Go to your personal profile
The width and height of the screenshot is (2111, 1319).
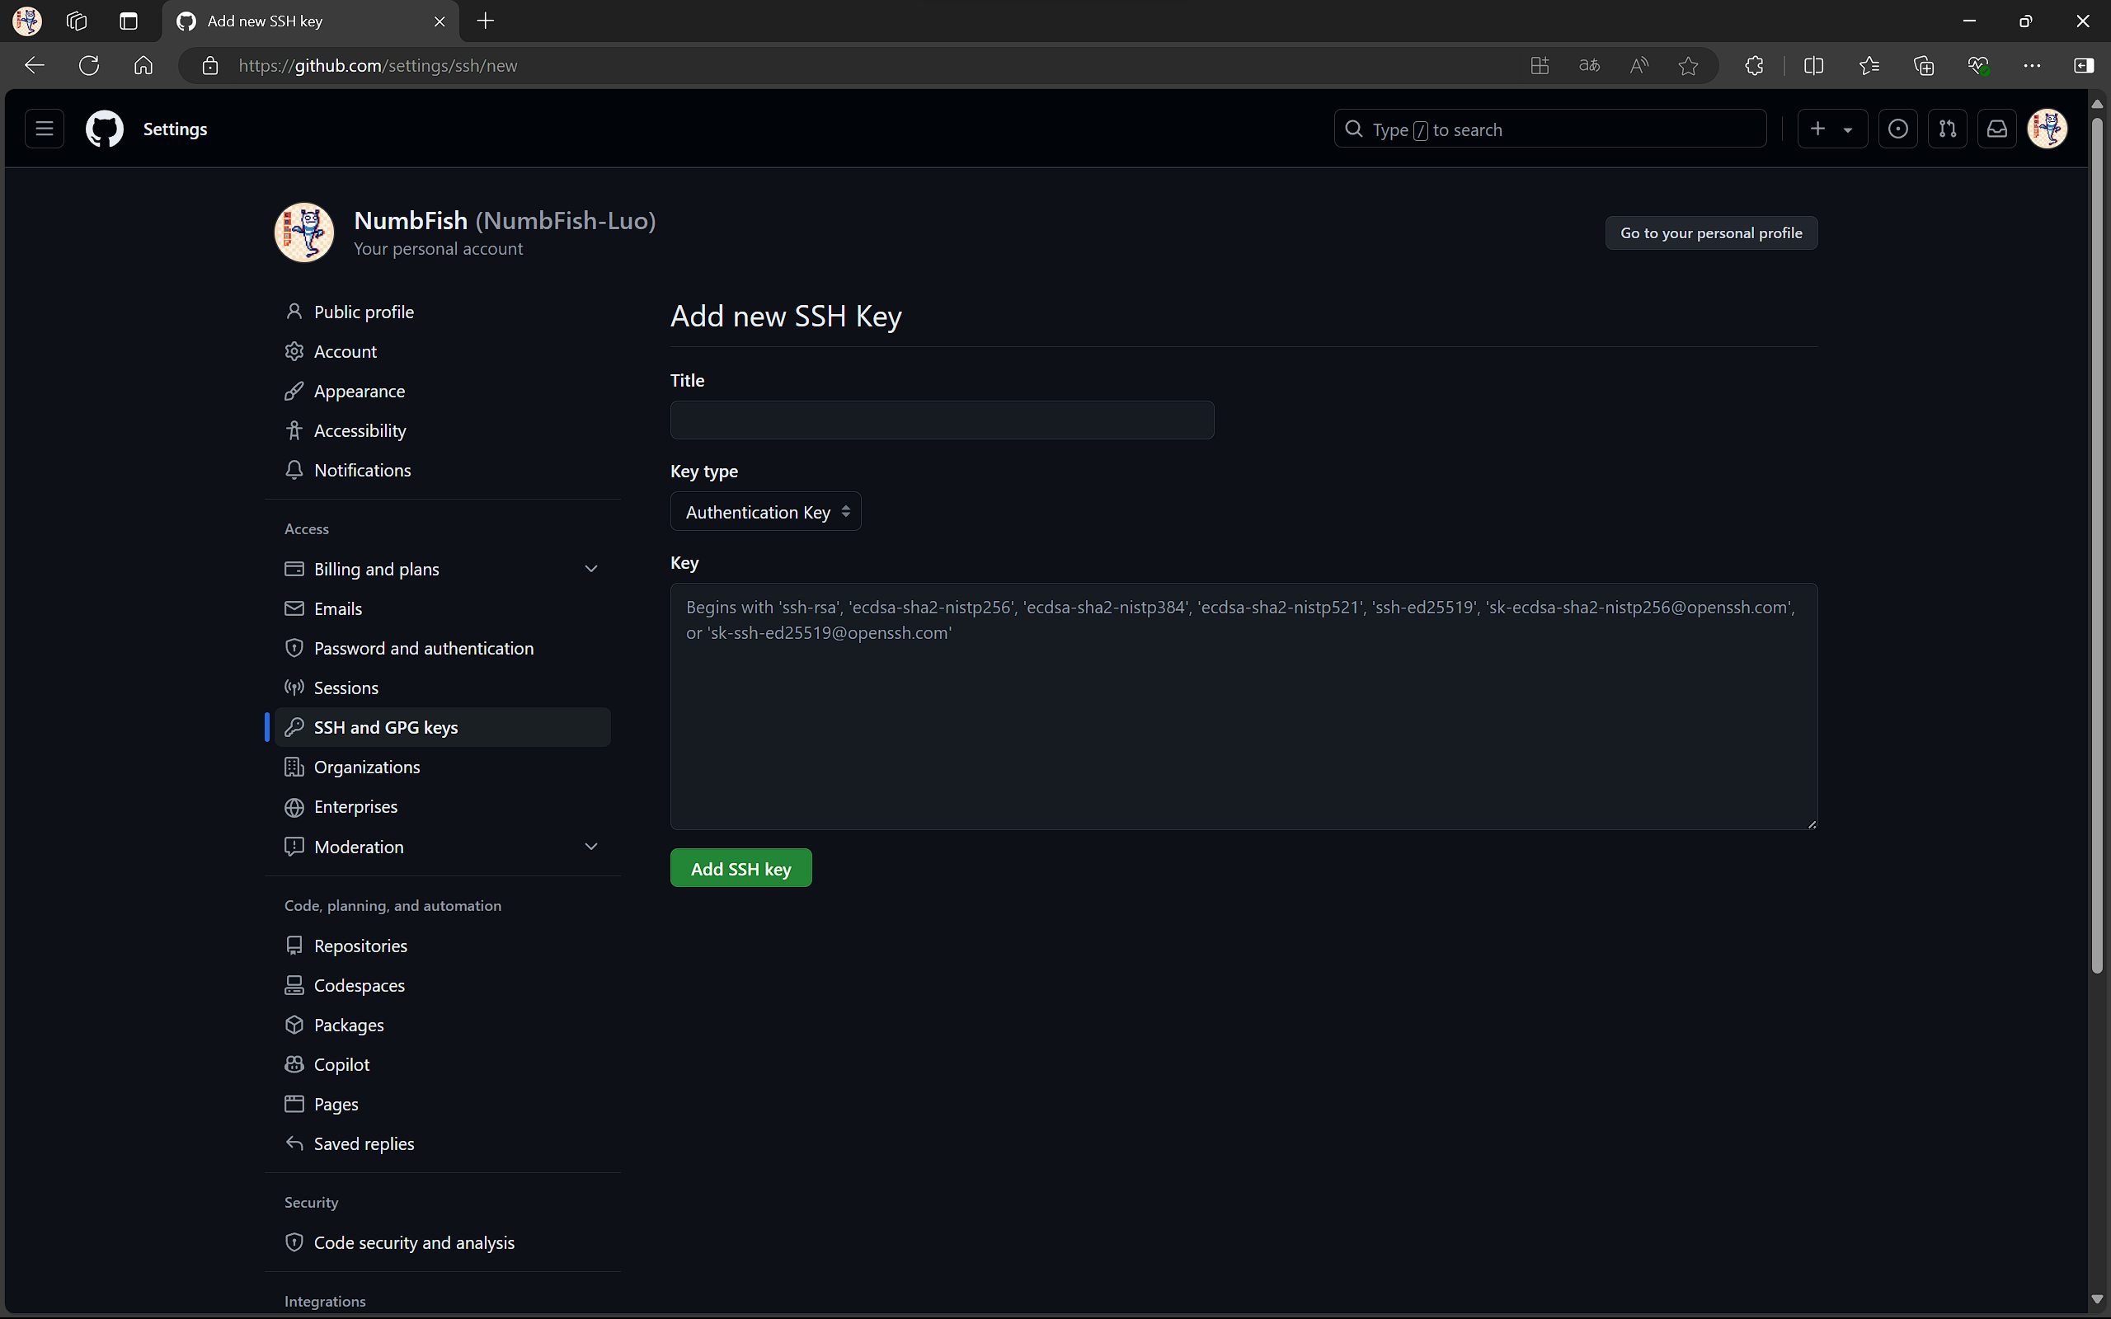[1710, 233]
